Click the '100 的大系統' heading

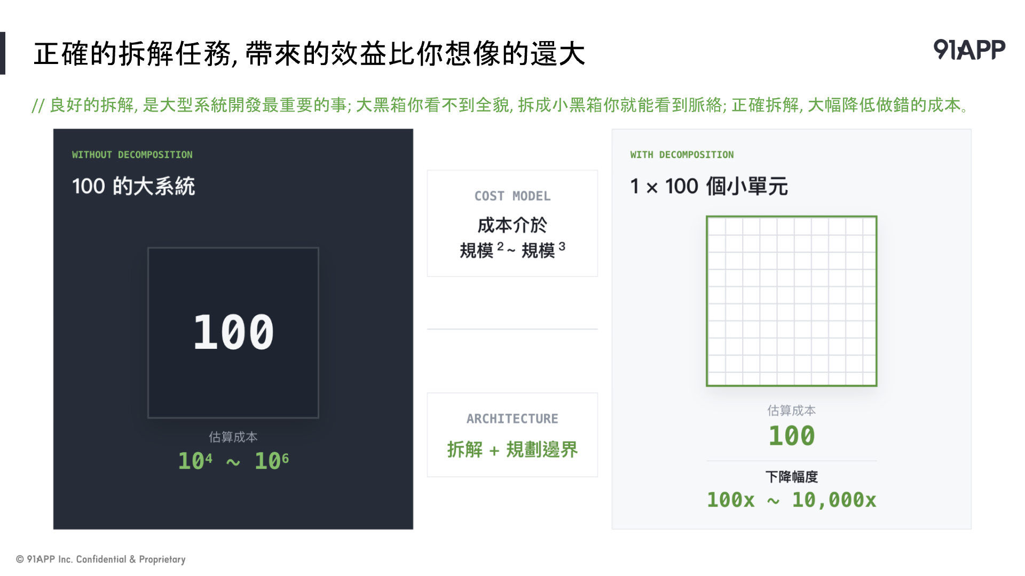(x=133, y=186)
